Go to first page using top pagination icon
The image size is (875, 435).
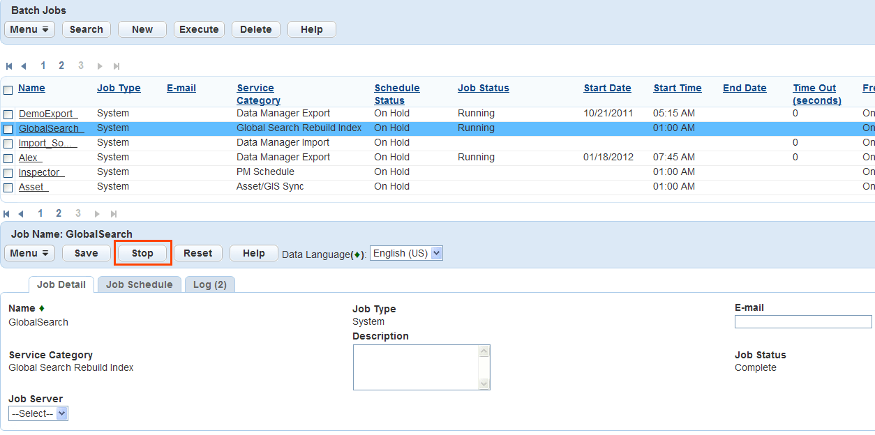coord(9,66)
